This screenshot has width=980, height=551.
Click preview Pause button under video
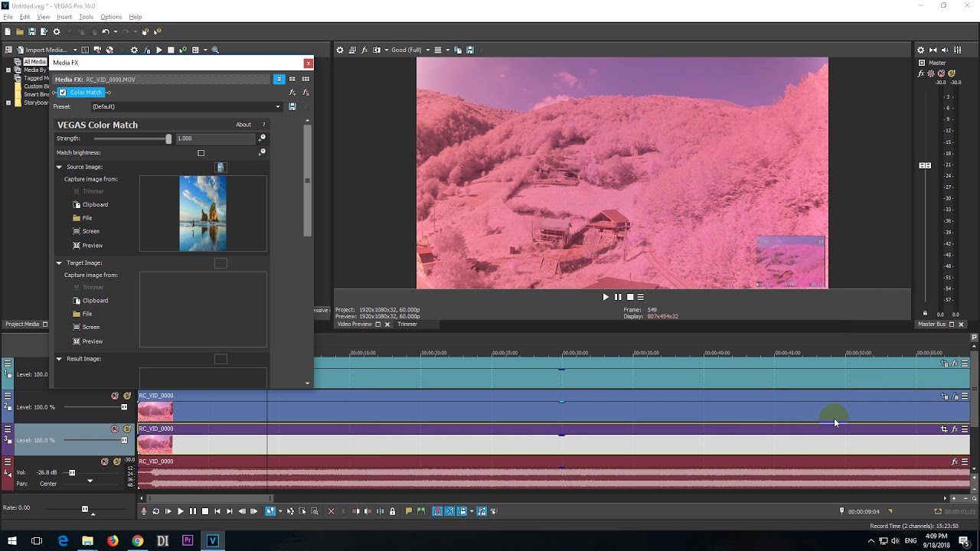pyautogui.click(x=618, y=297)
